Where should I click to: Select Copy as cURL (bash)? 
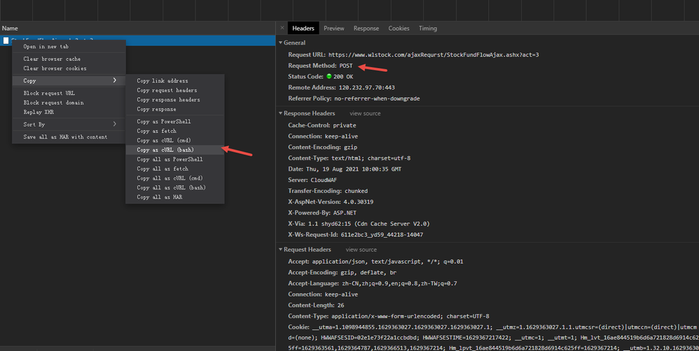click(165, 150)
